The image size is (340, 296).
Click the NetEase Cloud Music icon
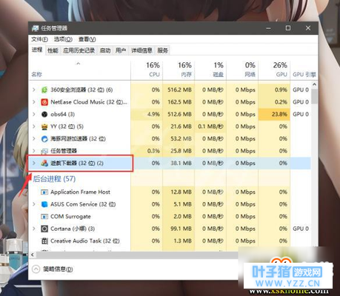(44, 102)
